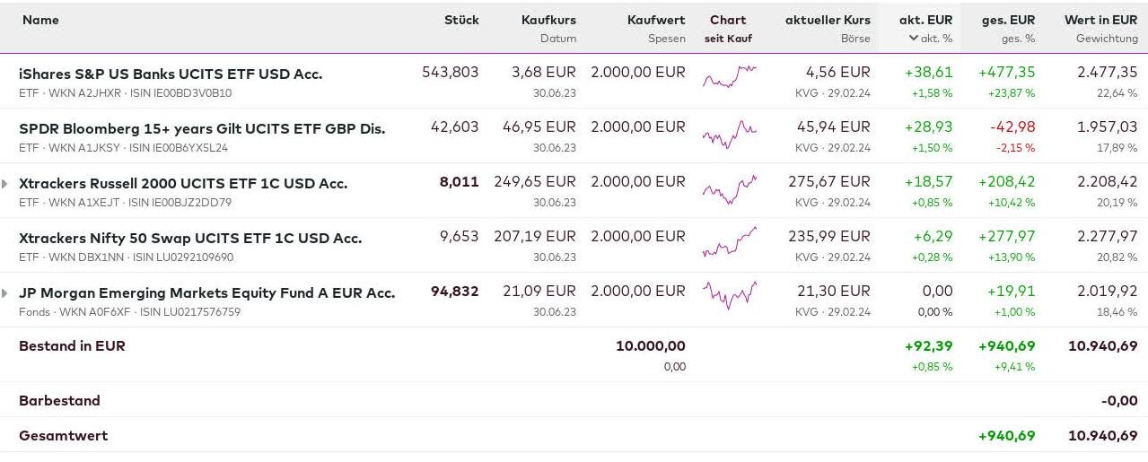This screenshot has height=462, width=1148.
Task: Open the SPDR Bloomberg Gilt sparkline chart
Action: [729, 135]
